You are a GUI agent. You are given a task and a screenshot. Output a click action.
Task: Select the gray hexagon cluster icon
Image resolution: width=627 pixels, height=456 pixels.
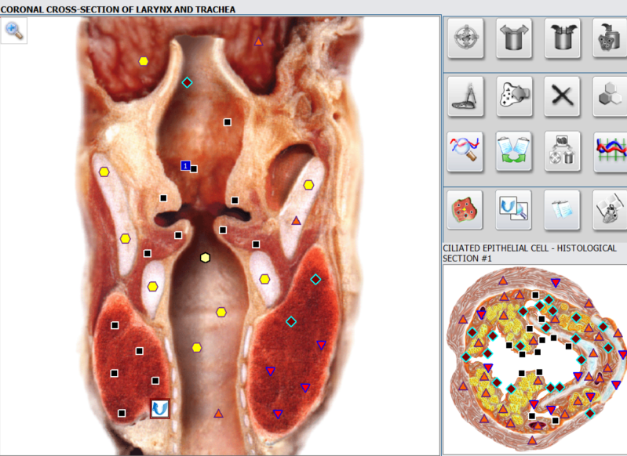coord(609,97)
